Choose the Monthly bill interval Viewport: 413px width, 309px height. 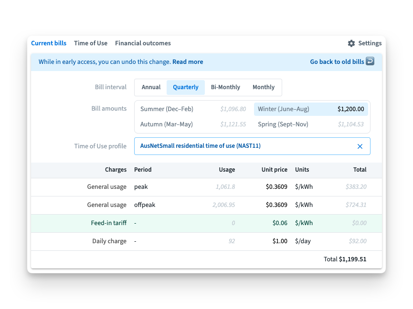coord(264,87)
